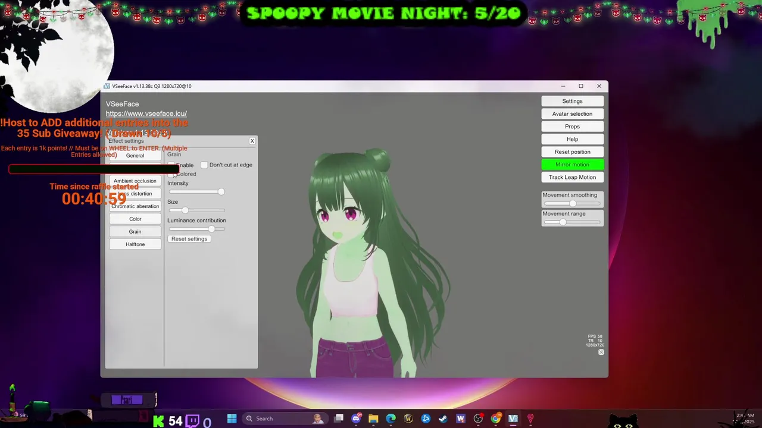
Task: Maximize the VSeeFace window
Action: 581,86
